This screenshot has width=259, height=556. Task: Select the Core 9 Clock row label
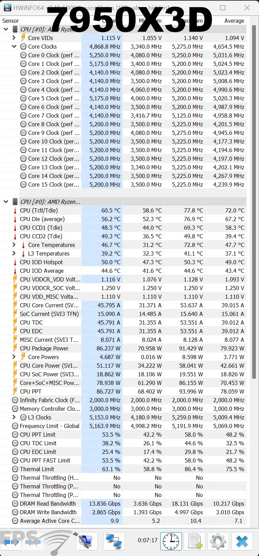point(54,133)
